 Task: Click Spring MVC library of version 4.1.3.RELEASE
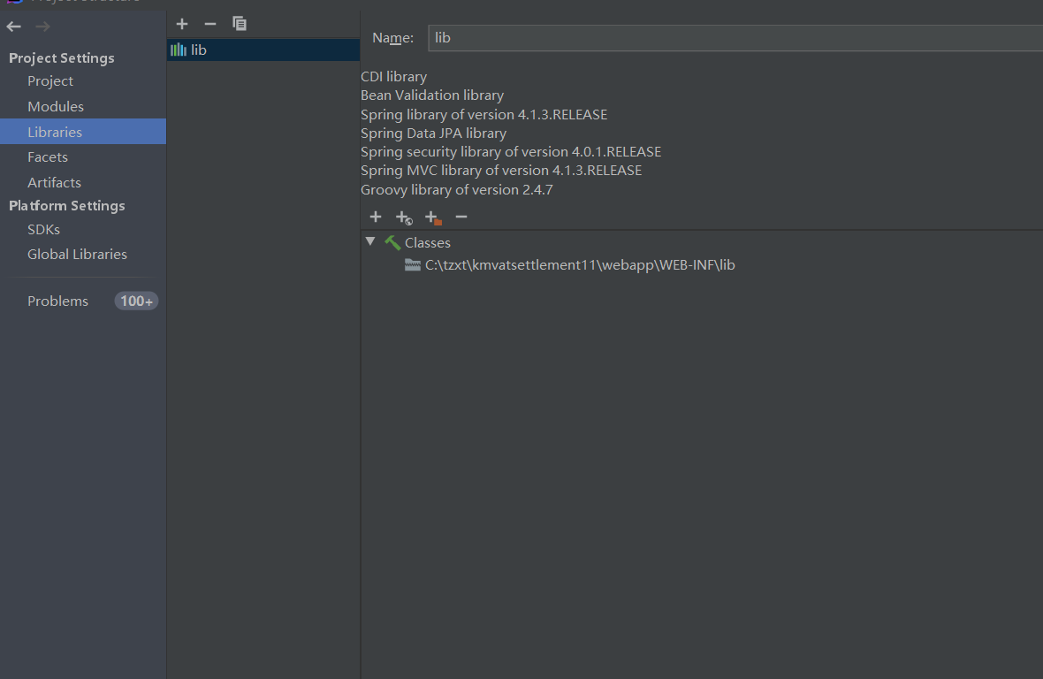tap(501, 171)
